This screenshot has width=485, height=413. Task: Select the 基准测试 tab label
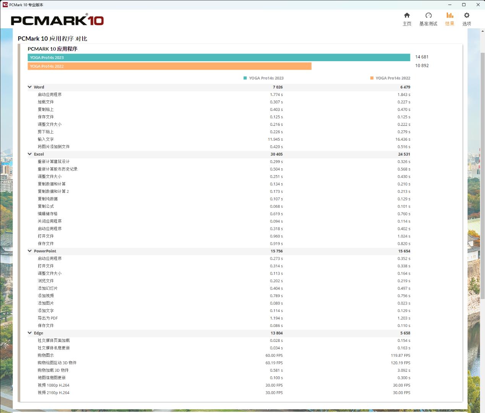(428, 24)
